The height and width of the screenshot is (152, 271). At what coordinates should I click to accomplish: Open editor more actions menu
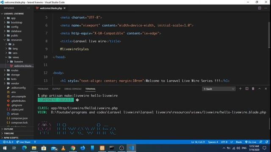(266, 8)
